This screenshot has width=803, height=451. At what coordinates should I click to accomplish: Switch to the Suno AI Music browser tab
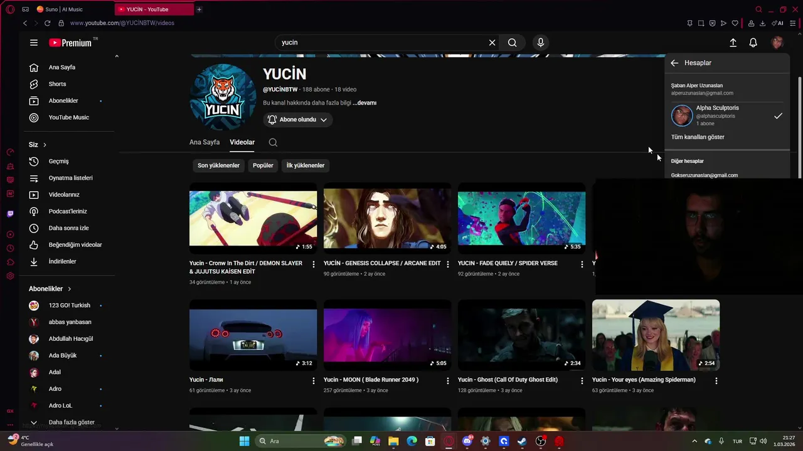(73, 9)
